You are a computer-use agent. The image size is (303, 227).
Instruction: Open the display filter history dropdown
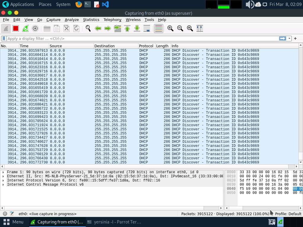[289, 39]
